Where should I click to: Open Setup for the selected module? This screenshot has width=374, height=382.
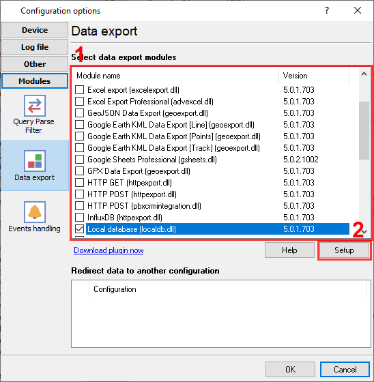[x=344, y=250]
